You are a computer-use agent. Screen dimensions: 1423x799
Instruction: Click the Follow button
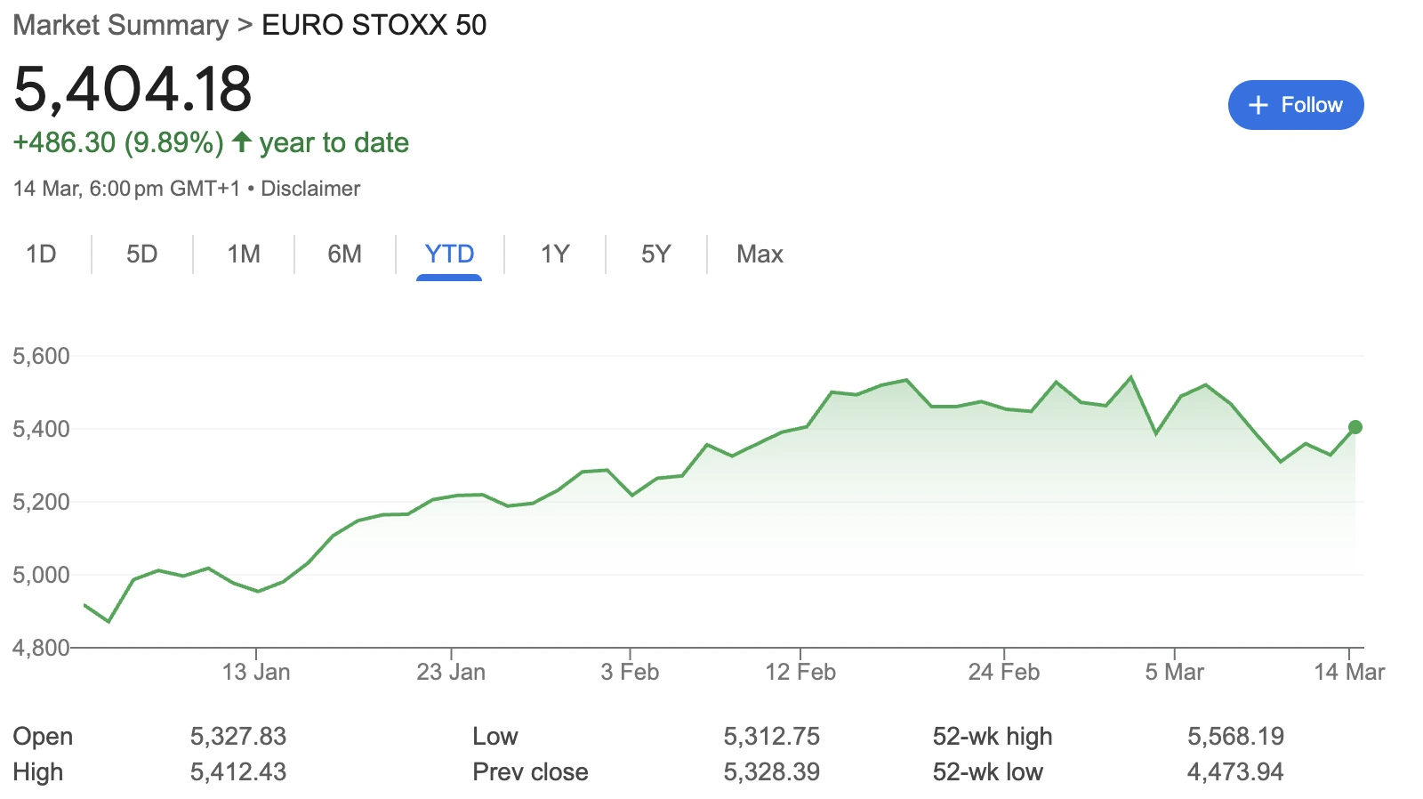coord(1296,105)
